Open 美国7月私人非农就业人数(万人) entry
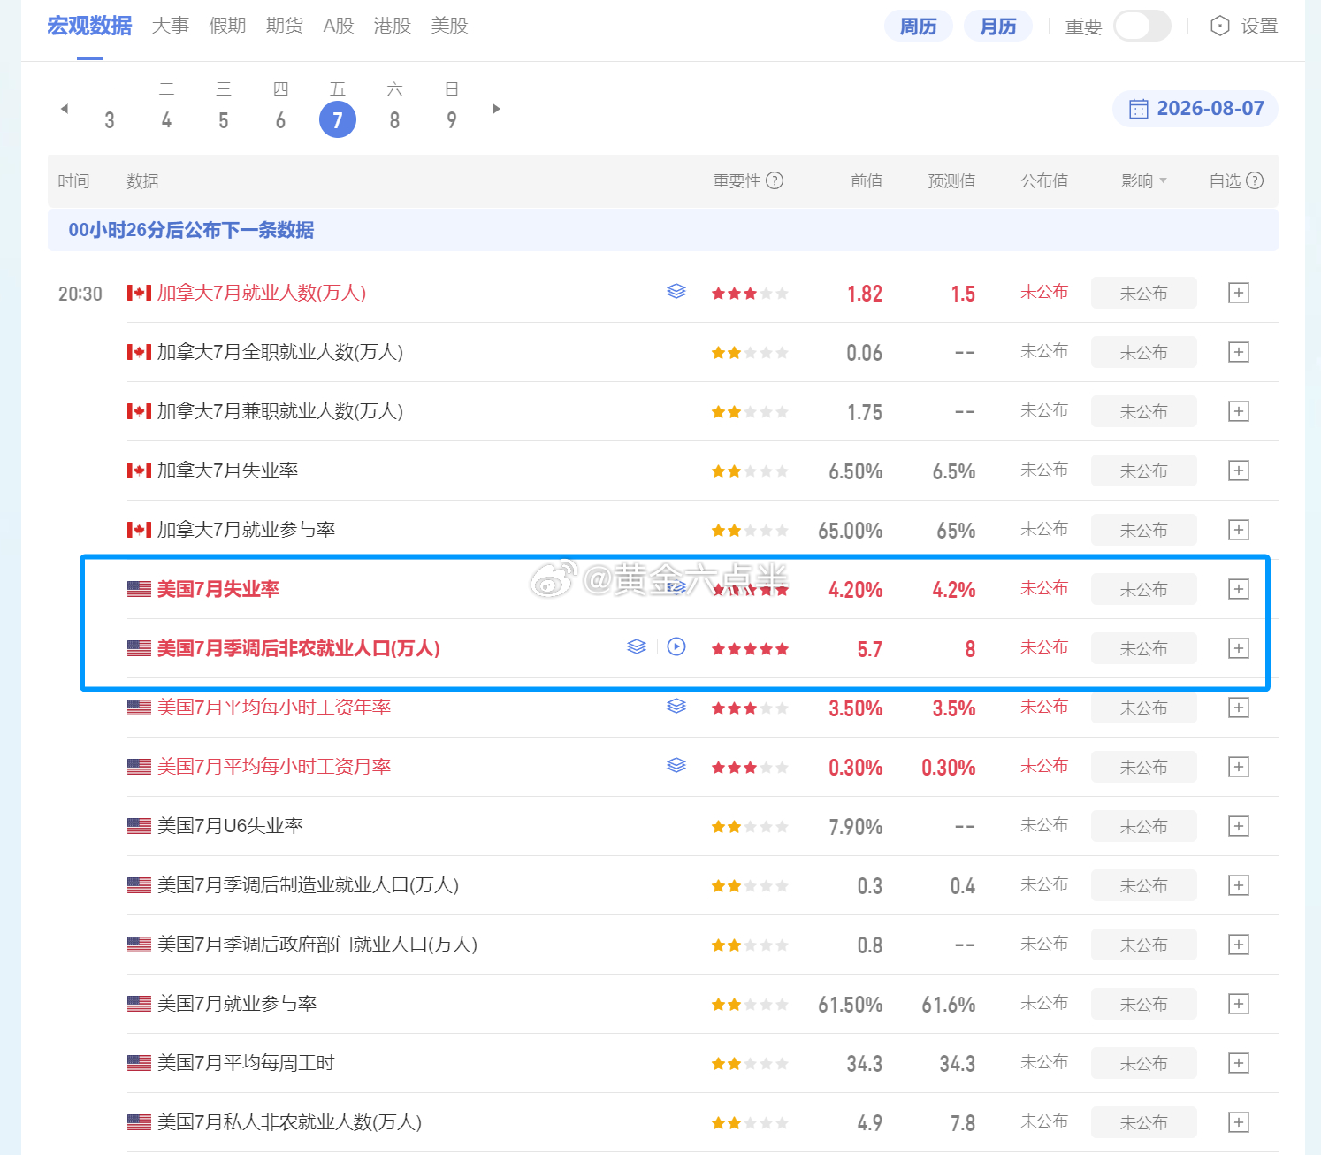Screen dimensions: 1321x1155 289,1122
